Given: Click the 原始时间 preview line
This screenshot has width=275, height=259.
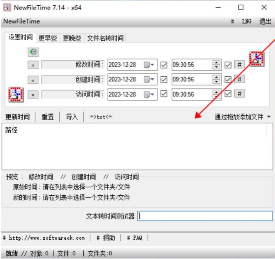Looking at the screenshot, I should [x=72, y=187].
